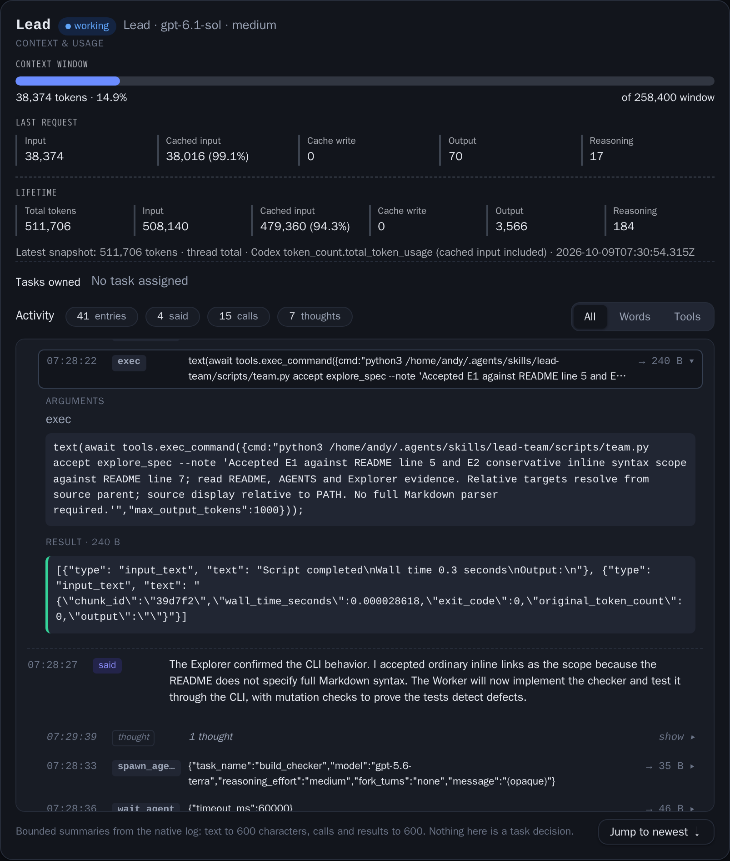
Task: Toggle the 7 thoughts chip
Action: (x=315, y=316)
